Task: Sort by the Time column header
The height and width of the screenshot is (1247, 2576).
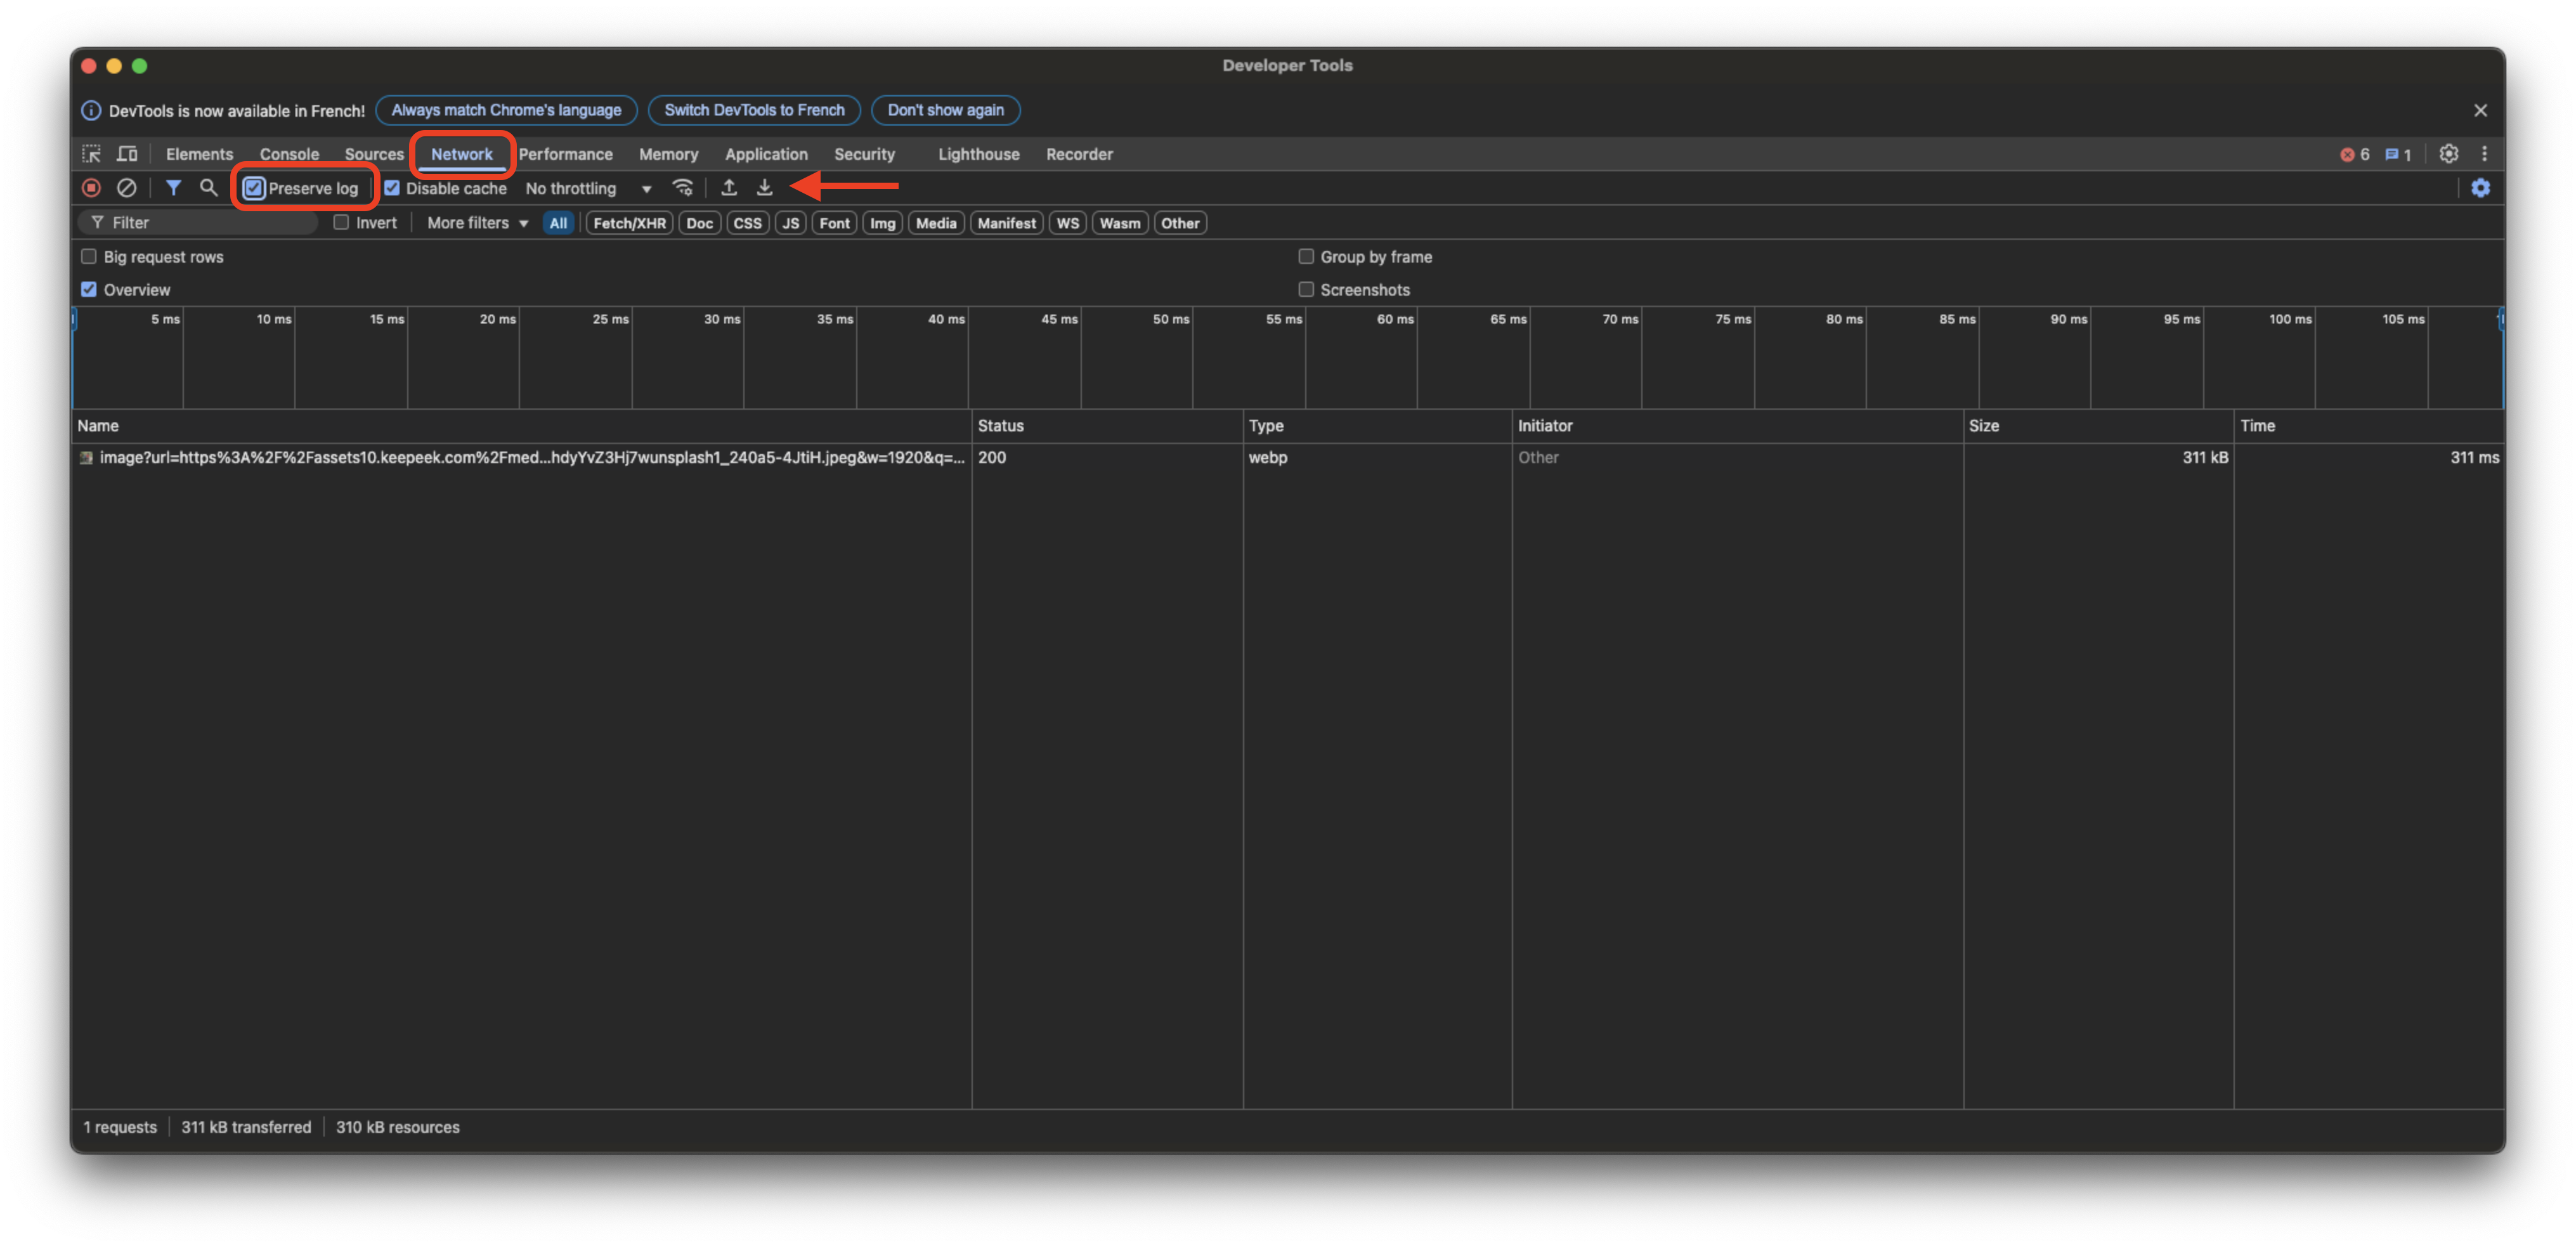Action: pos(2369,426)
